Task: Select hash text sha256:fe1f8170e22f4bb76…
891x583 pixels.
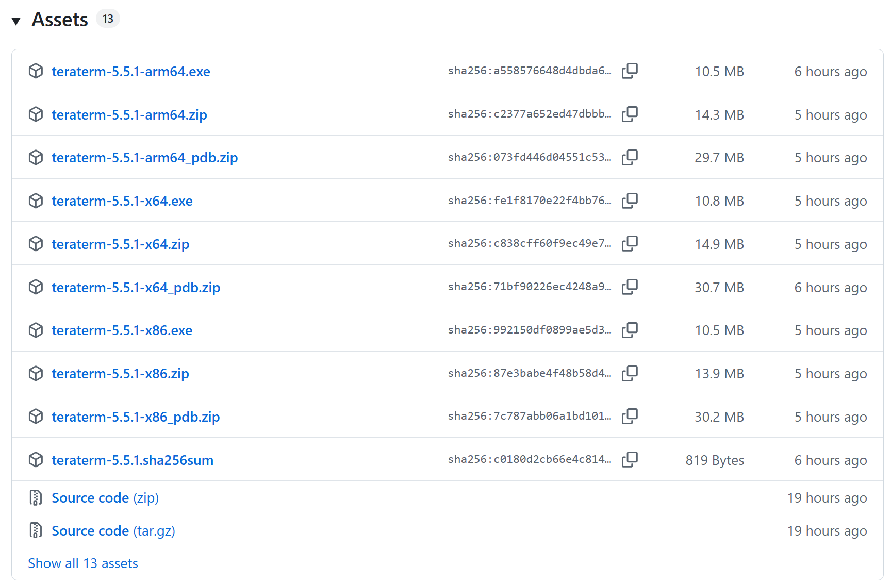Action: point(530,201)
